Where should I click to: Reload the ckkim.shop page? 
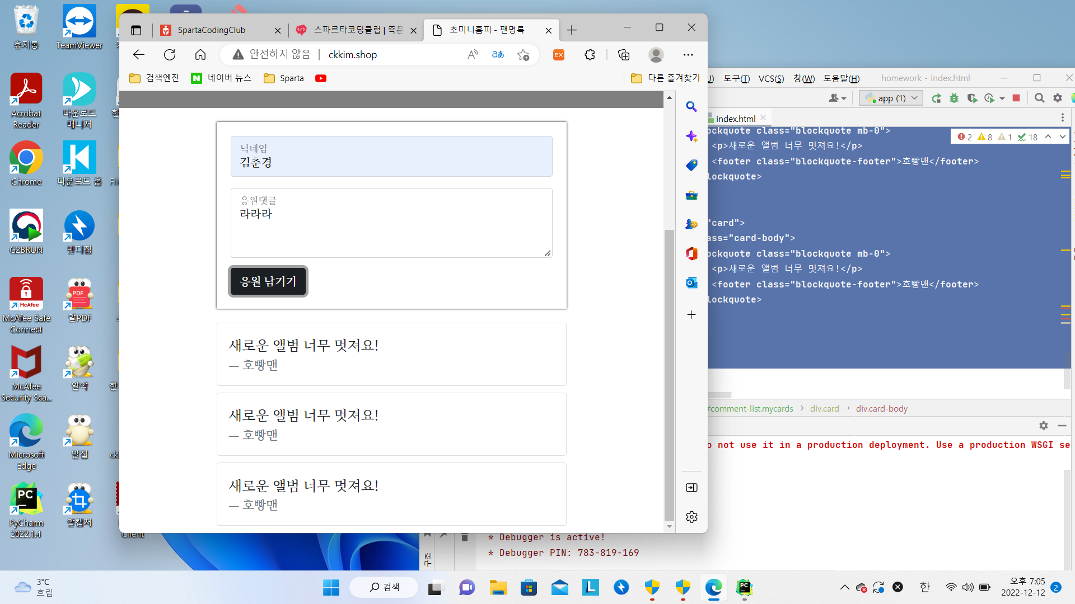pos(170,54)
